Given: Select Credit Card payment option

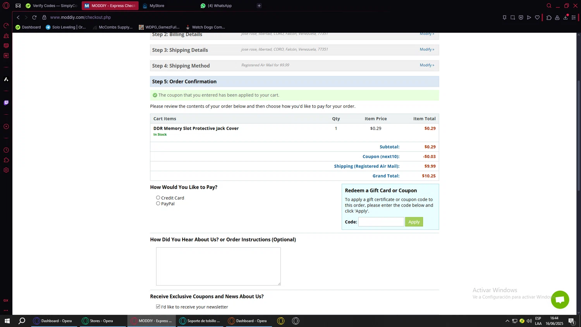Looking at the screenshot, I should pos(158,198).
